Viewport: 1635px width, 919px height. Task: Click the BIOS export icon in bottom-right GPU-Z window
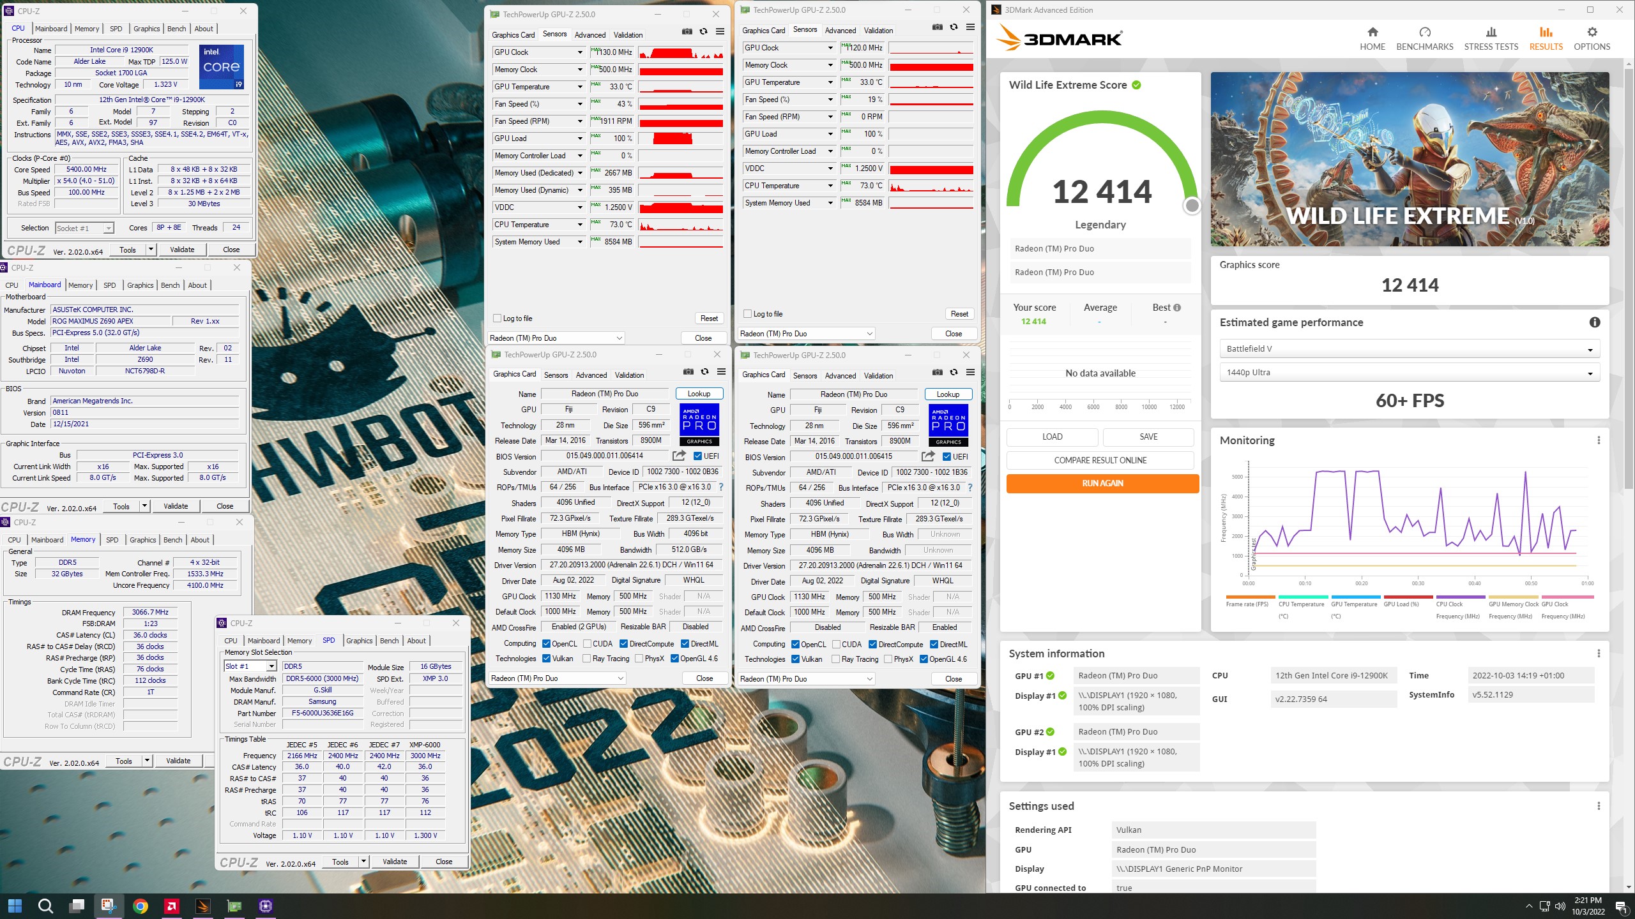pos(928,456)
